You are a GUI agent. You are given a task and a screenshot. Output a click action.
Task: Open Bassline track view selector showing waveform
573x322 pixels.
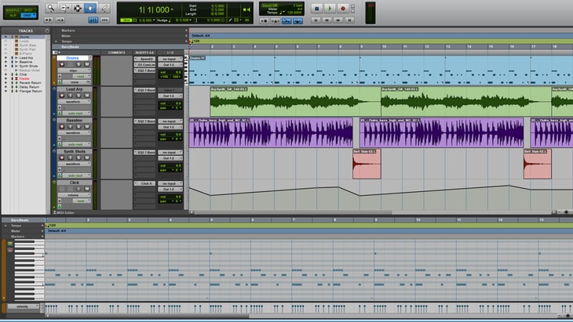pyautogui.click(x=75, y=132)
